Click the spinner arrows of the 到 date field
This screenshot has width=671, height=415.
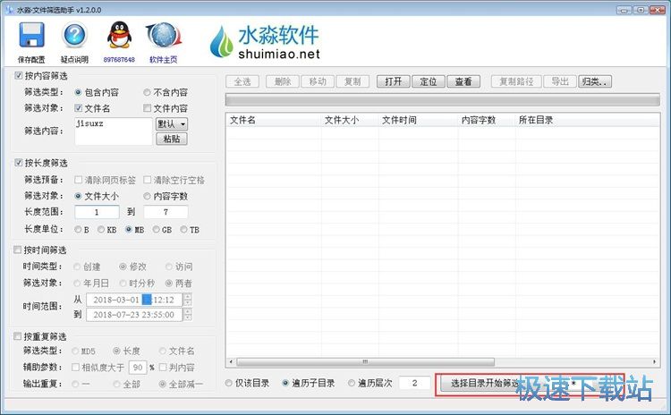tap(188, 315)
